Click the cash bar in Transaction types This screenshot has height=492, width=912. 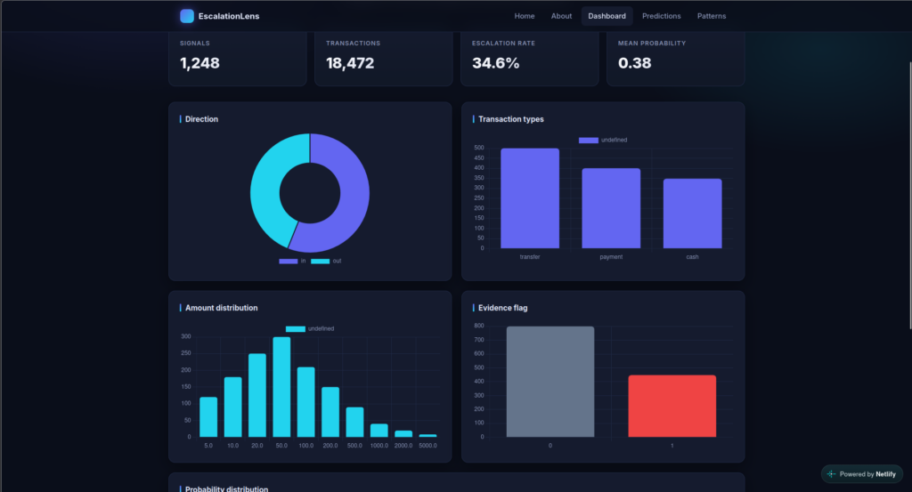point(692,214)
